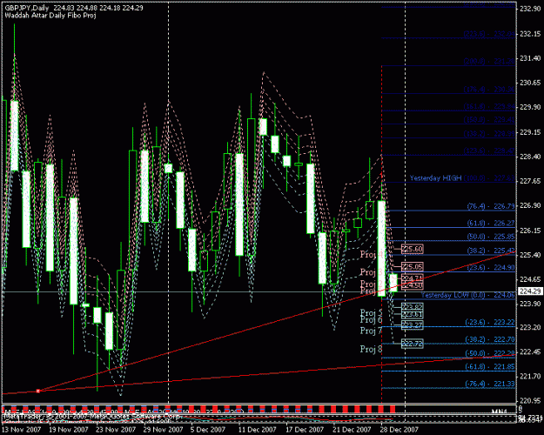This screenshot has height=435, width=544.
Task: Click the 224.50 projection price box
Action: point(413,285)
